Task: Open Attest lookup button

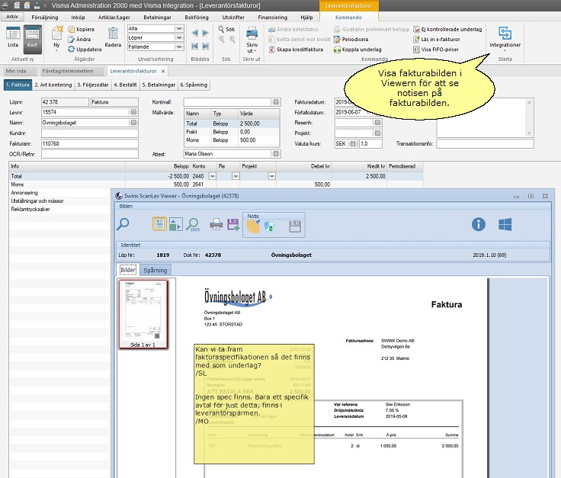Action: point(276,153)
